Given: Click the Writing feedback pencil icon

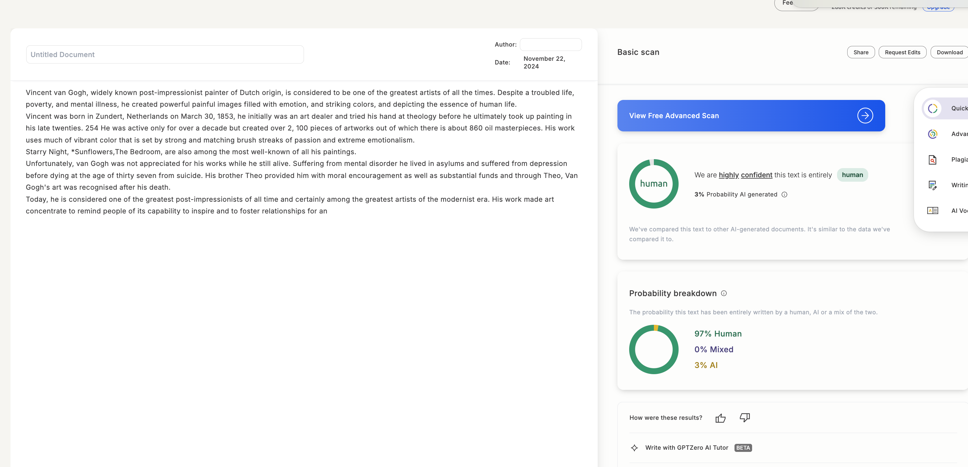Looking at the screenshot, I should [x=932, y=185].
